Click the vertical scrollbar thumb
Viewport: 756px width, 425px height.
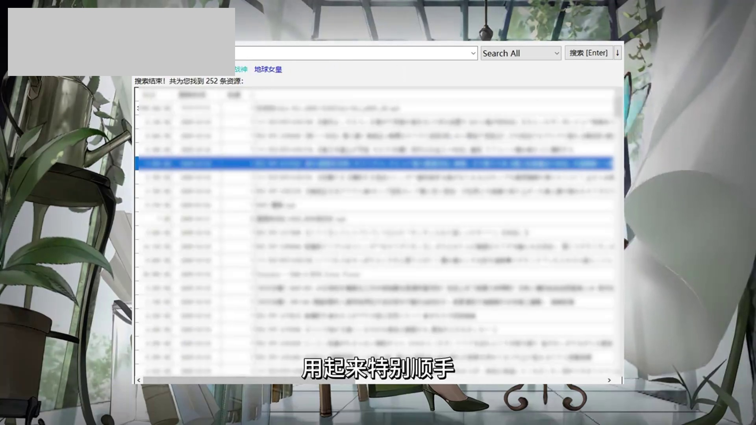[618, 104]
